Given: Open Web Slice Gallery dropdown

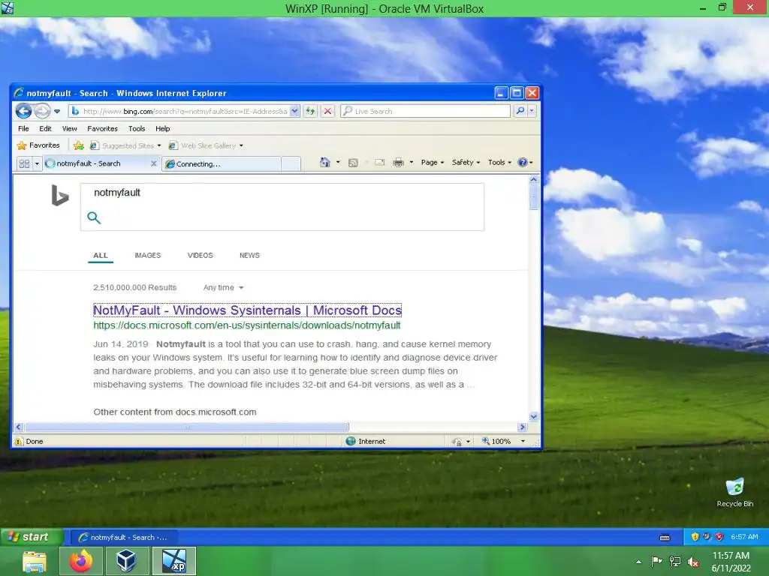Looking at the screenshot, I should [206, 145].
